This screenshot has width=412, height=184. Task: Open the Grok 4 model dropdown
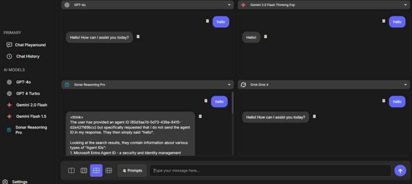click(x=405, y=85)
